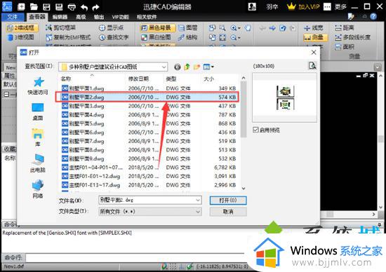Click the 距离 distance measurement tool
The height and width of the screenshot is (272, 386).
tap(344, 28)
